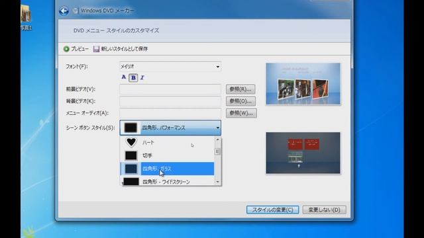The height and width of the screenshot is (238, 424).
Task: Click the 前景ビデオ input field
Action: pos(170,89)
